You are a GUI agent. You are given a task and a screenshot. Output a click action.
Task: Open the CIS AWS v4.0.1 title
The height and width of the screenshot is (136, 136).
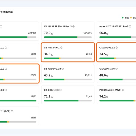tap(52, 48)
